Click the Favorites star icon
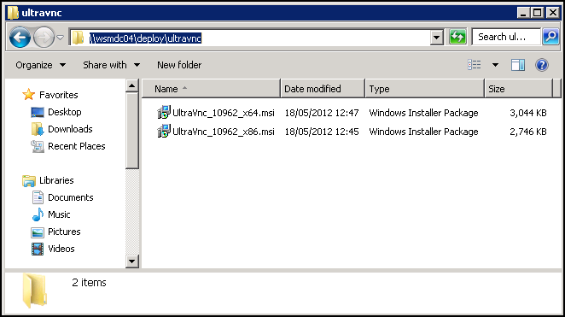This screenshot has width=565, height=317. point(28,95)
